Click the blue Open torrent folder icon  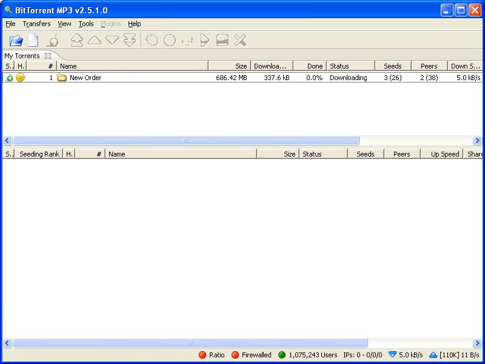[16, 41]
